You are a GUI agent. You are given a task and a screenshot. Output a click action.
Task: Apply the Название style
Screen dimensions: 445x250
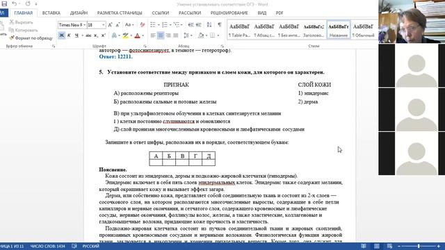[x=339, y=30]
